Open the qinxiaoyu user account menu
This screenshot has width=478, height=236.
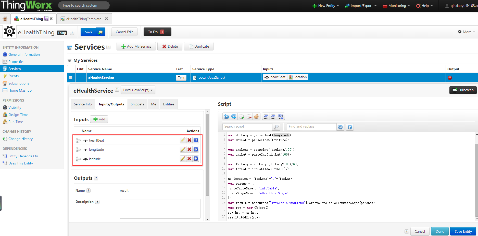pos(462,6)
